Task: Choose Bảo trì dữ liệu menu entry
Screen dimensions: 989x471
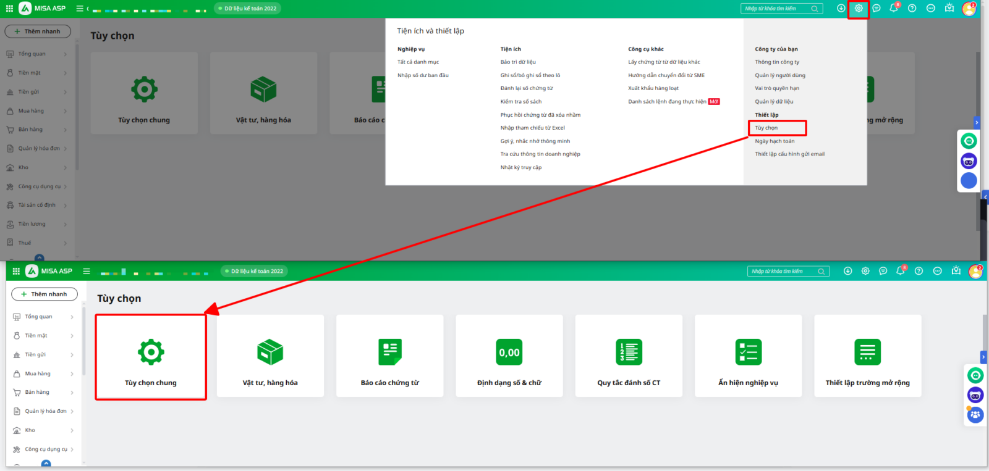Action: tap(518, 62)
